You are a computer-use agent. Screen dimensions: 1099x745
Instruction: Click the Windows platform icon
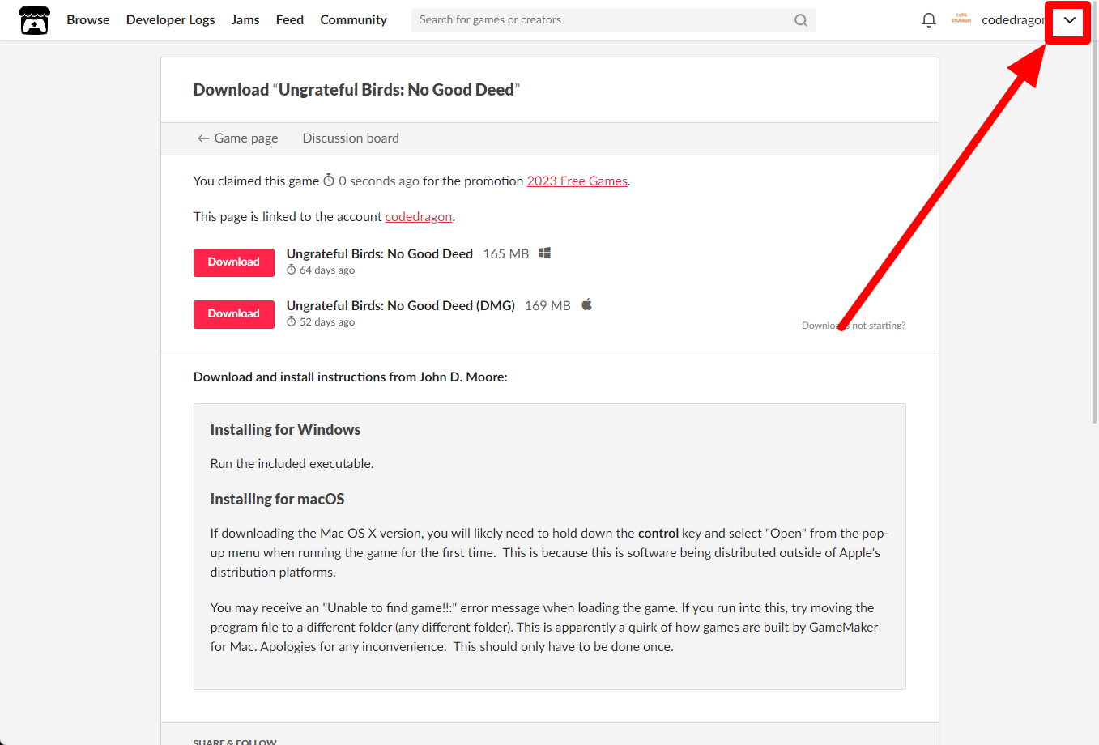coord(545,253)
